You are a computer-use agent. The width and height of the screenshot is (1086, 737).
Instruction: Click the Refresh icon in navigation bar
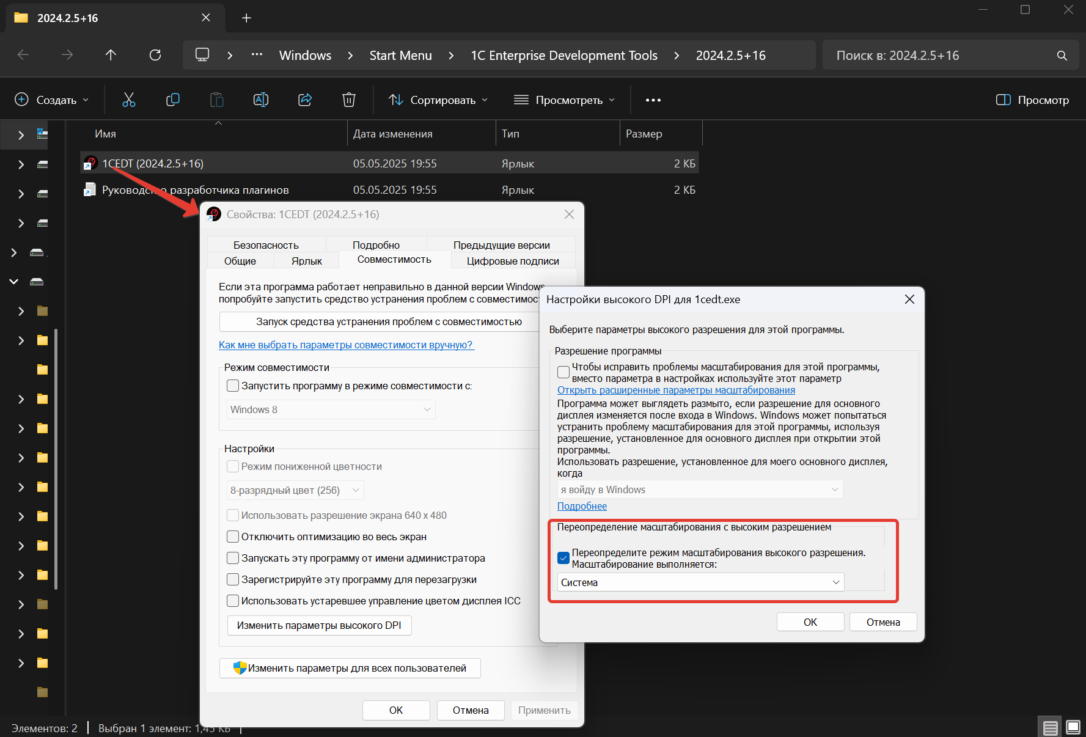(x=155, y=55)
